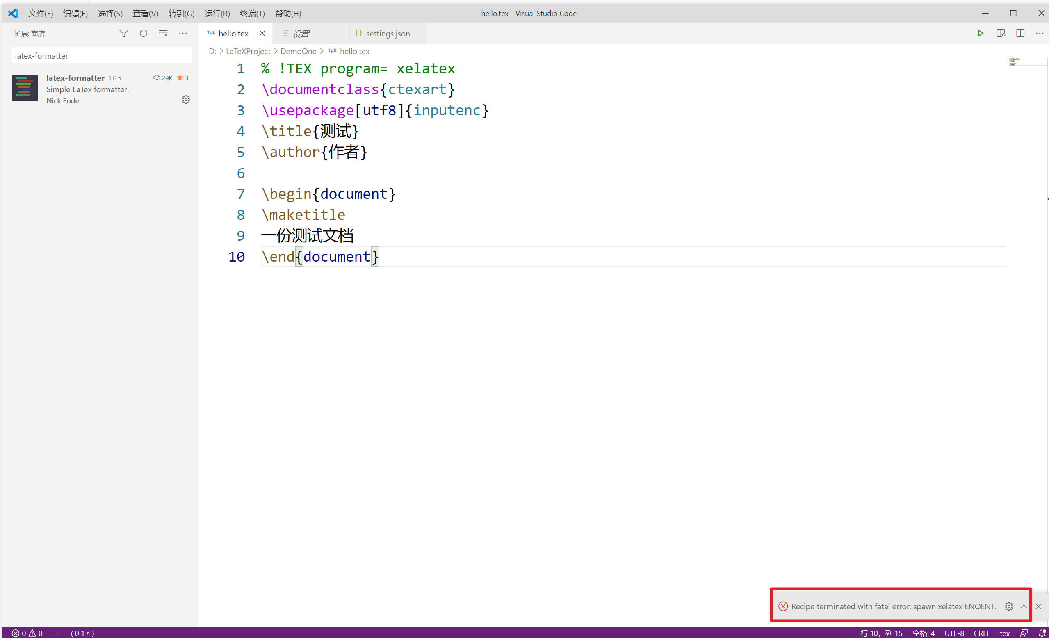This screenshot has height=638, width=1049.
Task: Click the Build LaTeX project play icon
Action: [x=980, y=33]
